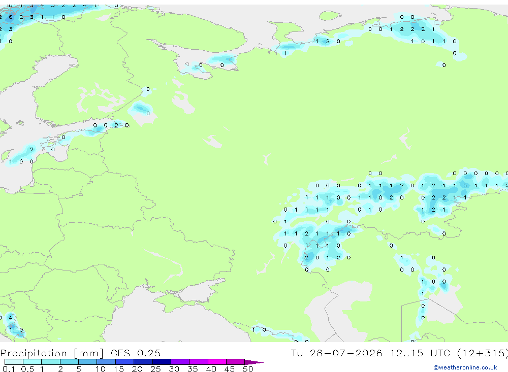Click legend label '50'
This screenshot has width=508, height=372.
click(x=248, y=369)
